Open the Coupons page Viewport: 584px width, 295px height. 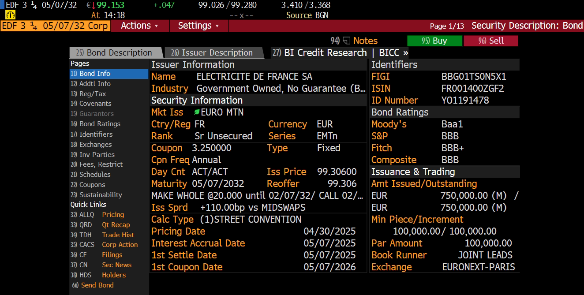(x=109, y=185)
